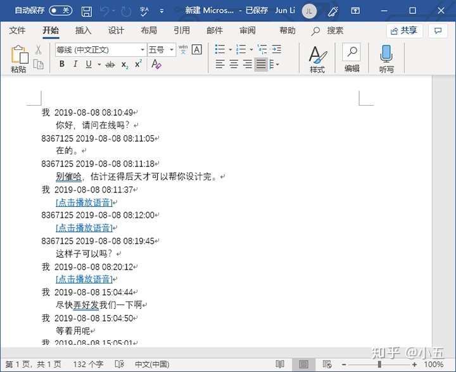This screenshot has height=372, width=456.
Task: Switch to the 引用 tab
Action: point(182,30)
